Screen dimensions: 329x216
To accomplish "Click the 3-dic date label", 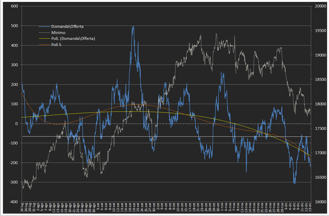I will 286,206.
